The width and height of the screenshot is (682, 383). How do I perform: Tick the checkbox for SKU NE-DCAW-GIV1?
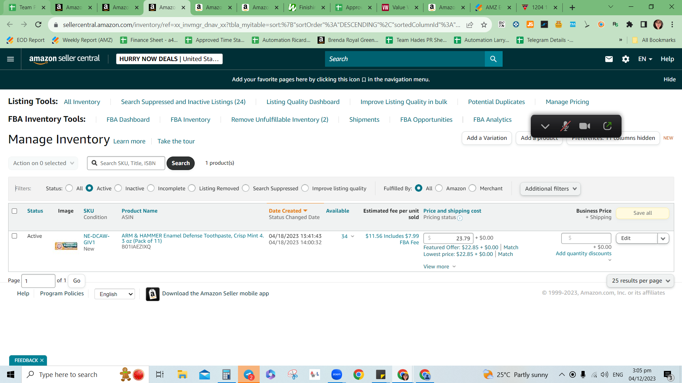click(x=15, y=236)
